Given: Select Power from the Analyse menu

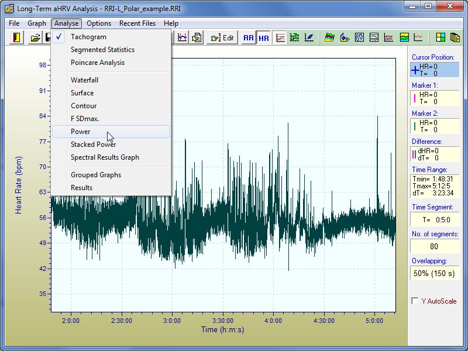Looking at the screenshot, I should point(81,132).
